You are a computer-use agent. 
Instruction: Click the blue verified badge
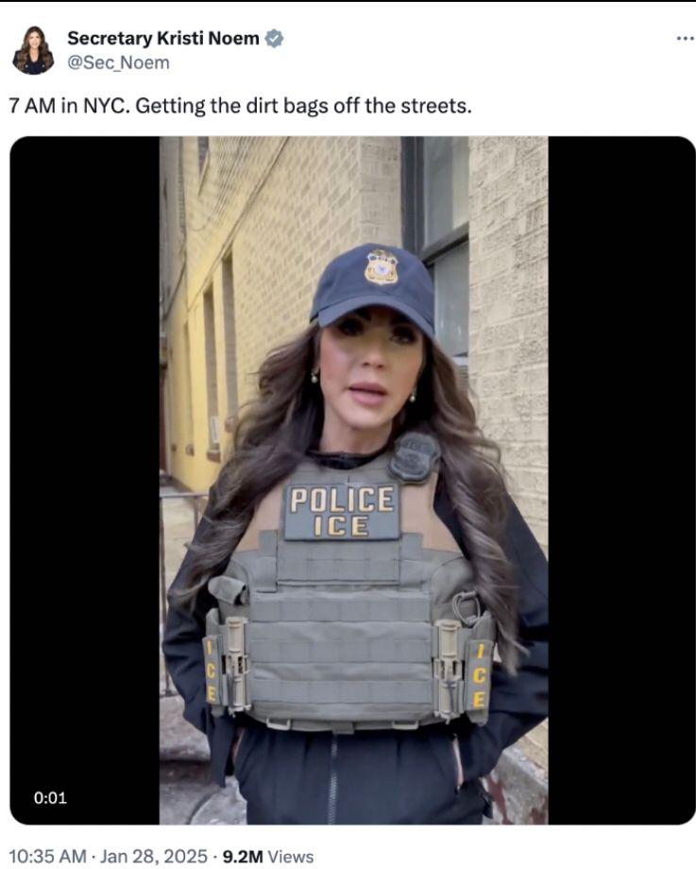pyautogui.click(x=274, y=38)
